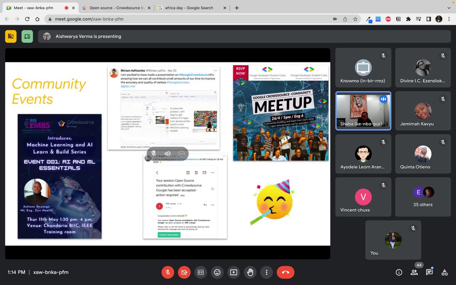Open the emoji reactions picker

point(217,272)
